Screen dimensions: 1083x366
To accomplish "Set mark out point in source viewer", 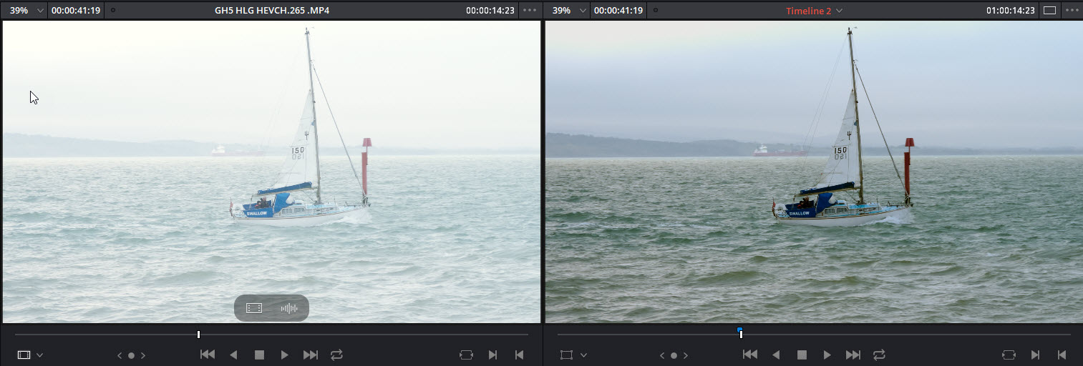I will pyautogui.click(x=518, y=355).
